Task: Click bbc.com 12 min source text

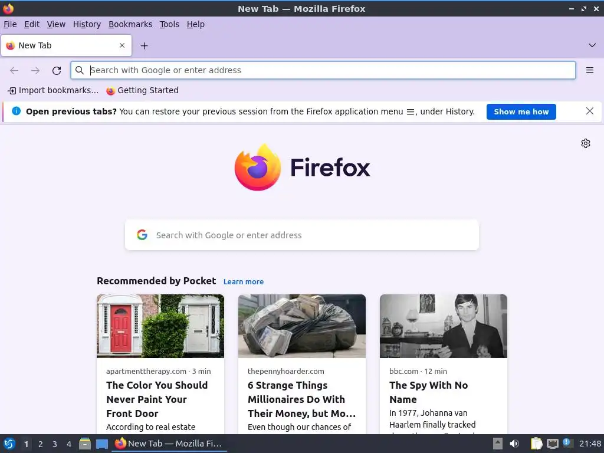Action: [x=418, y=372]
